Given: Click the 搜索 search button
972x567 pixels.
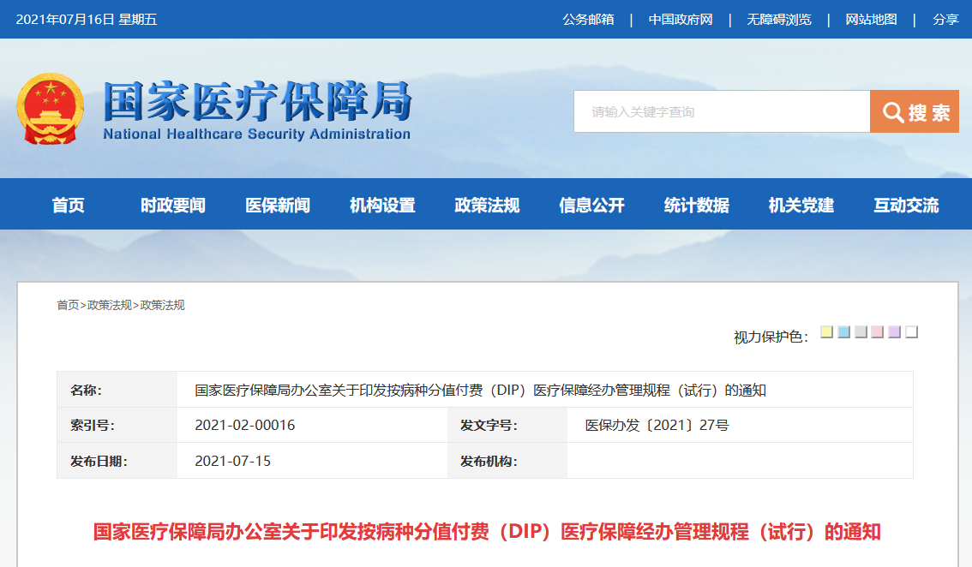Looking at the screenshot, I should tap(915, 111).
